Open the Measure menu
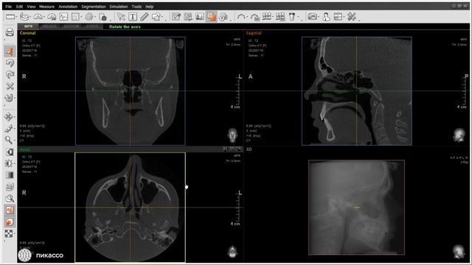The image size is (472, 265). [x=46, y=7]
